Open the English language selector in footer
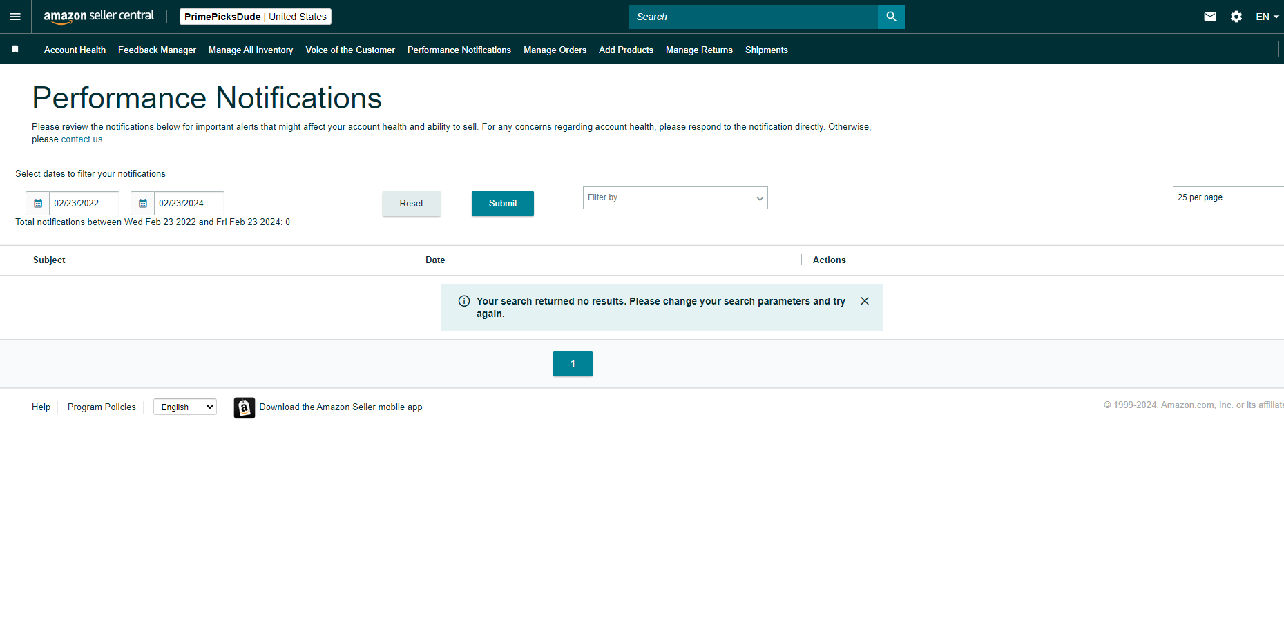1284x636 pixels. 185,407
